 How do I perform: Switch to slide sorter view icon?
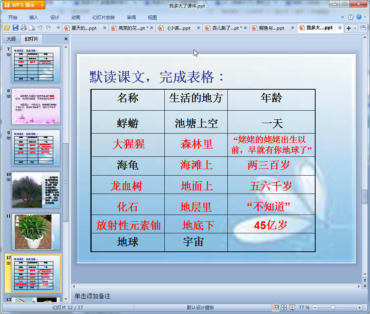[x=284, y=307]
